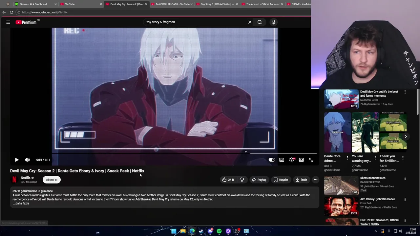Image resolution: width=420 pixels, height=236 pixels.
Task: Start voice search with the microphone
Action: pyautogui.click(x=273, y=22)
